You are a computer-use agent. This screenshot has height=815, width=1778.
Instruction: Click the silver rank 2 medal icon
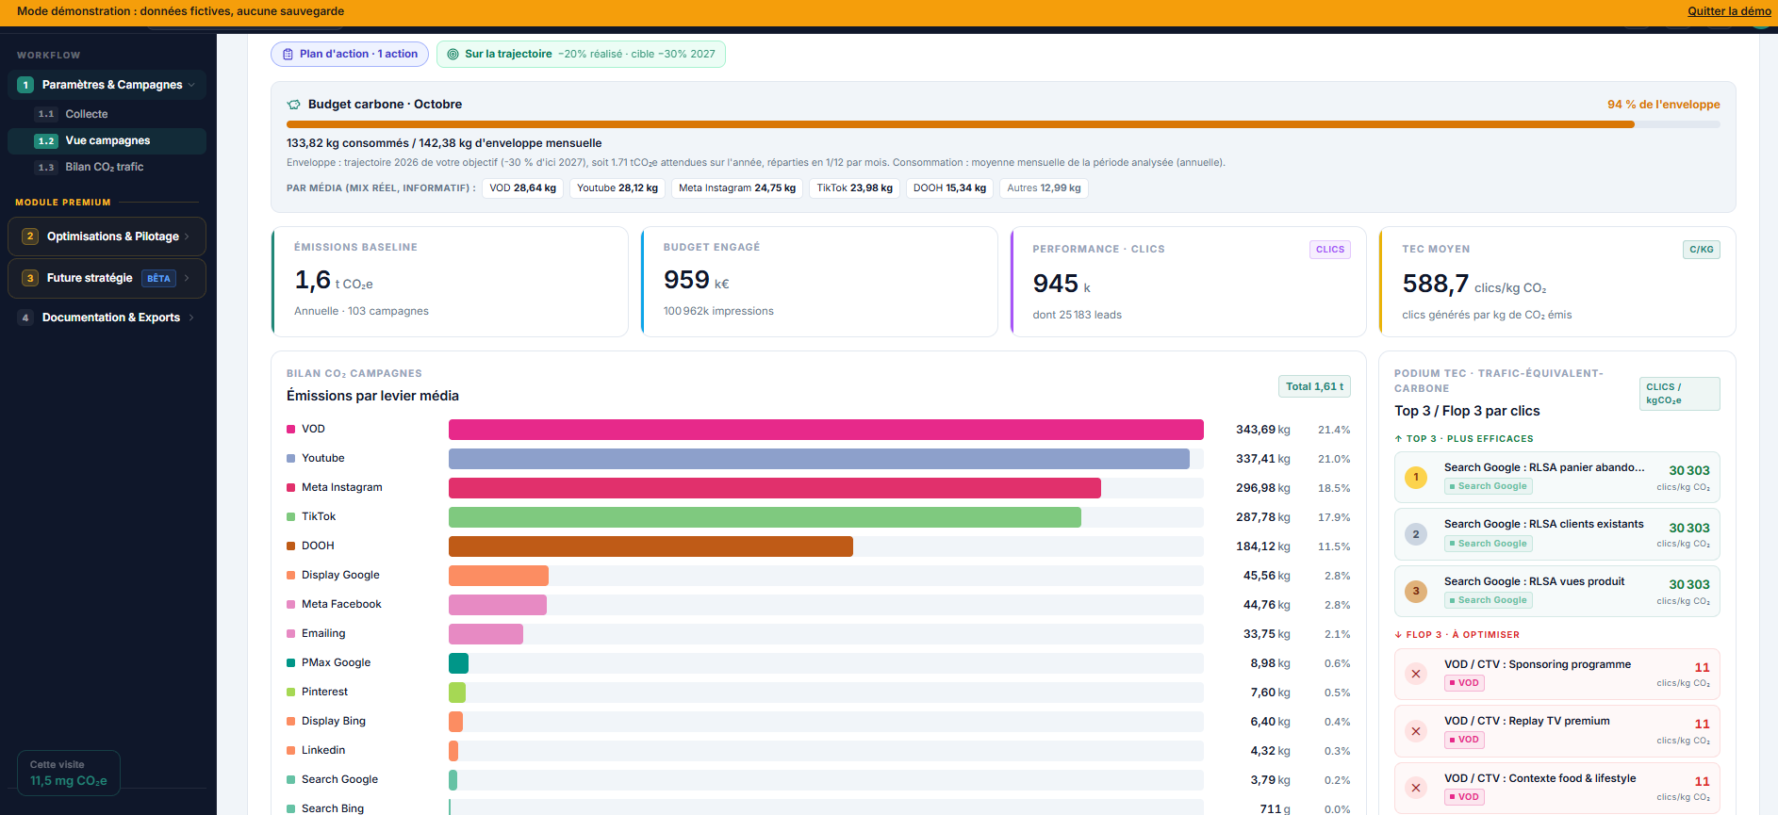coord(1416,534)
